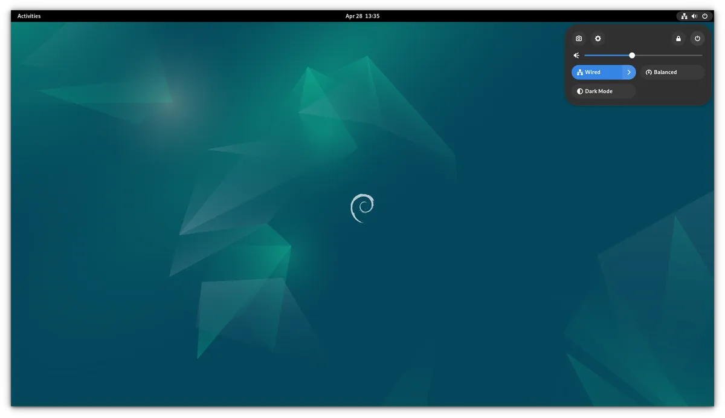The width and height of the screenshot is (725, 418).
Task: Click an empty area of the desktop
Action: click(181, 302)
